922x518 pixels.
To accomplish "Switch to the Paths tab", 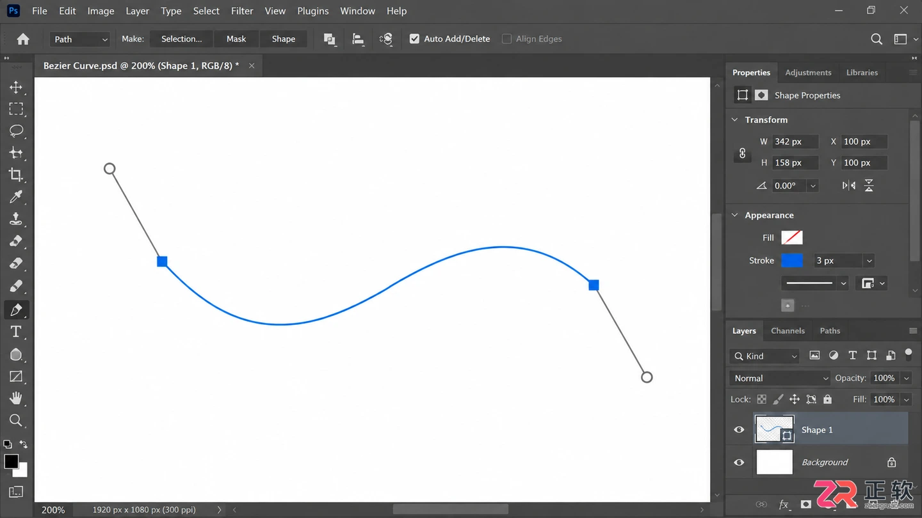I will click(x=830, y=331).
